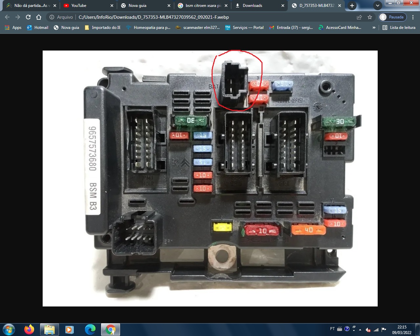The width and height of the screenshot is (420, 336).
Task: Click the address bar URL field
Action: coord(197,17)
